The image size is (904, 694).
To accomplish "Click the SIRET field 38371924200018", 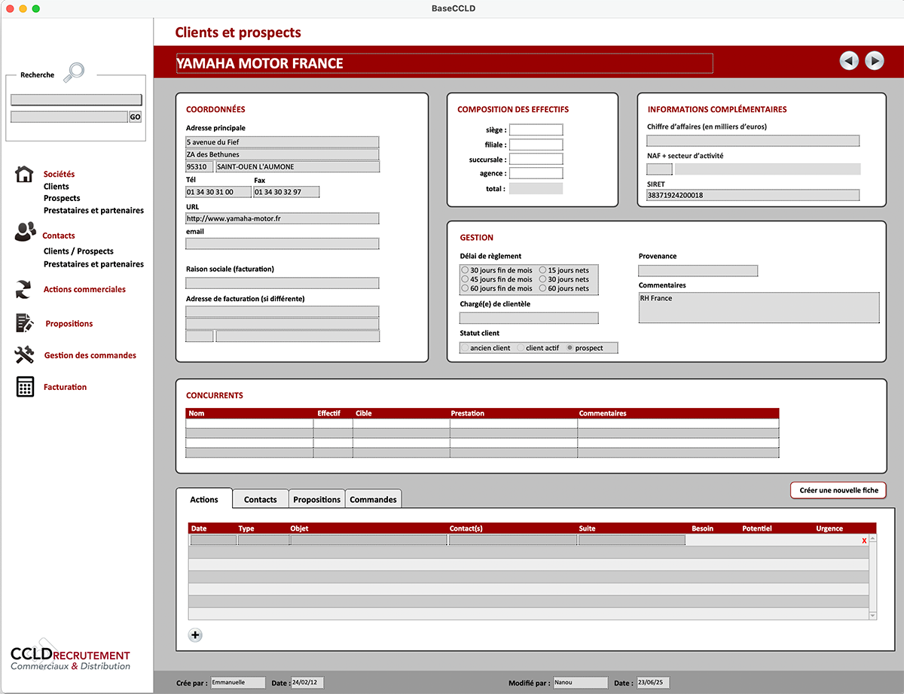I will (753, 195).
